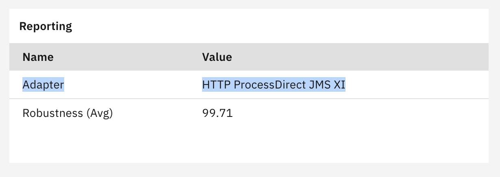500x177 pixels.
Task: Click the word Robustness in the table
Action: 52,113
